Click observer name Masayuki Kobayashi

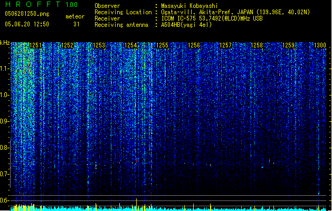tap(189, 6)
